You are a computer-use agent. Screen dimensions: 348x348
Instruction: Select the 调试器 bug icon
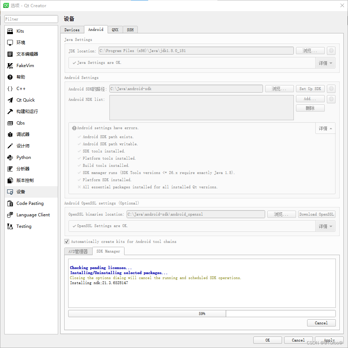tap(10, 135)
